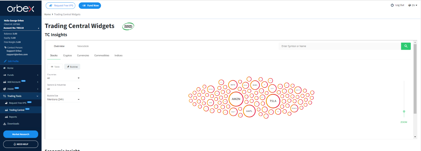Click the green search magnifier icon
This screenshot has height=151, width=421.
(406, 46)
